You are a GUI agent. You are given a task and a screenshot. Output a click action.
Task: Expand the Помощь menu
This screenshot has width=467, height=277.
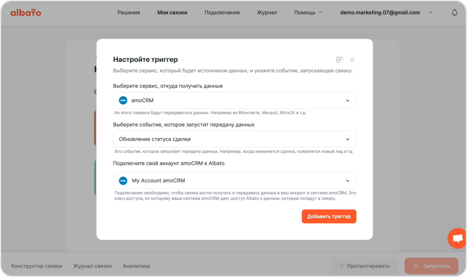[x=308, y=13]
